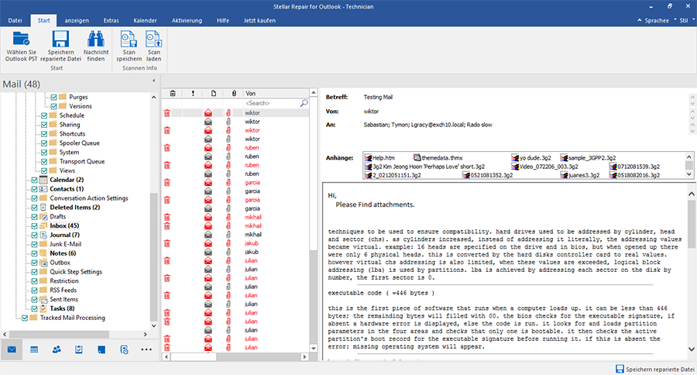Switch to the Kalender tab

point(146,19)
